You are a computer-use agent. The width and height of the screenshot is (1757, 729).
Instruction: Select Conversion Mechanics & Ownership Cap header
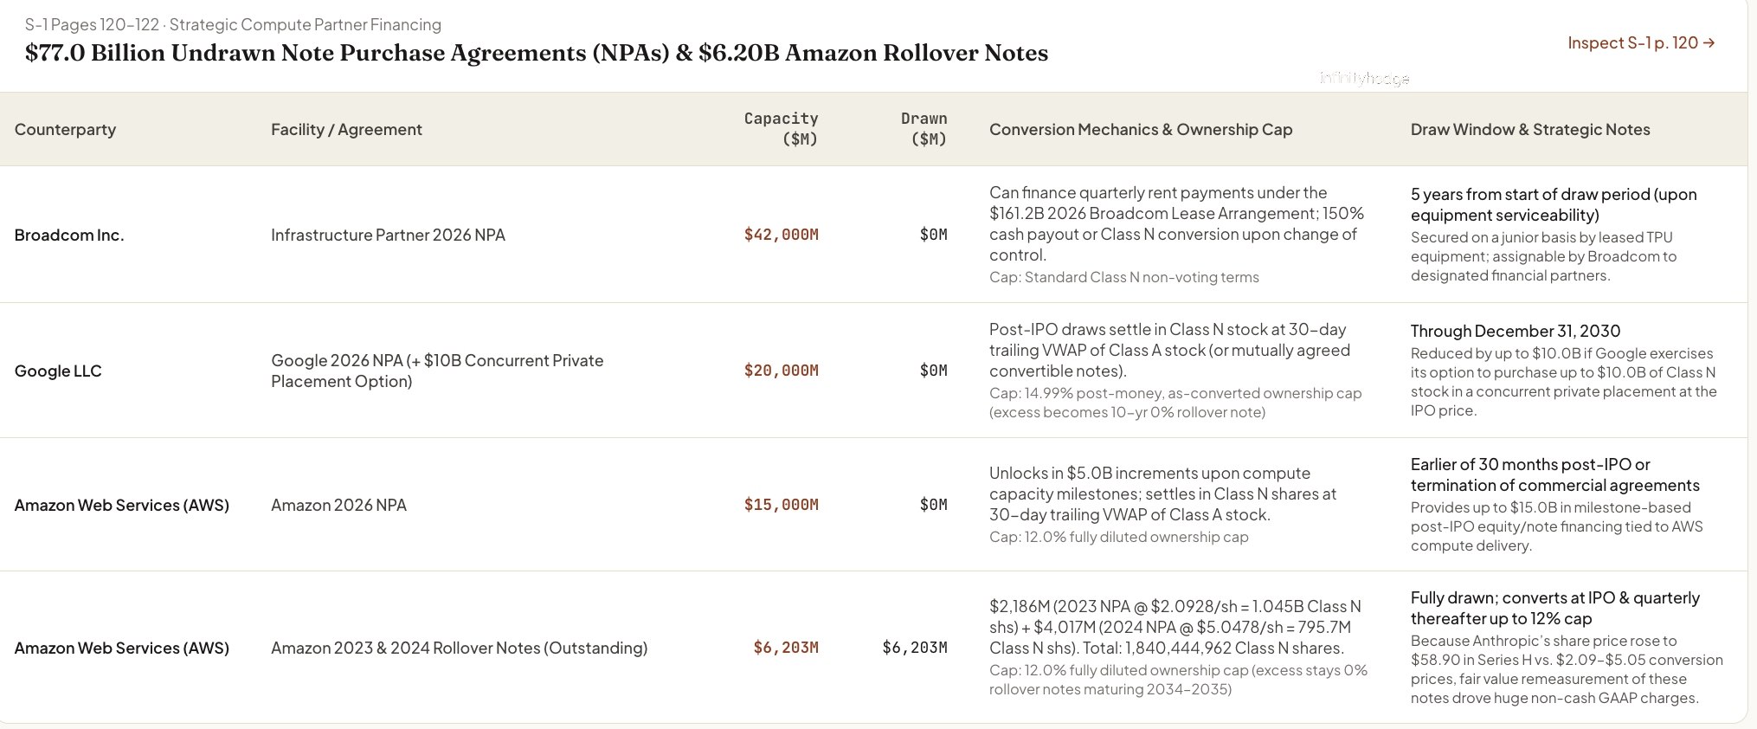tap(1141, 129)
